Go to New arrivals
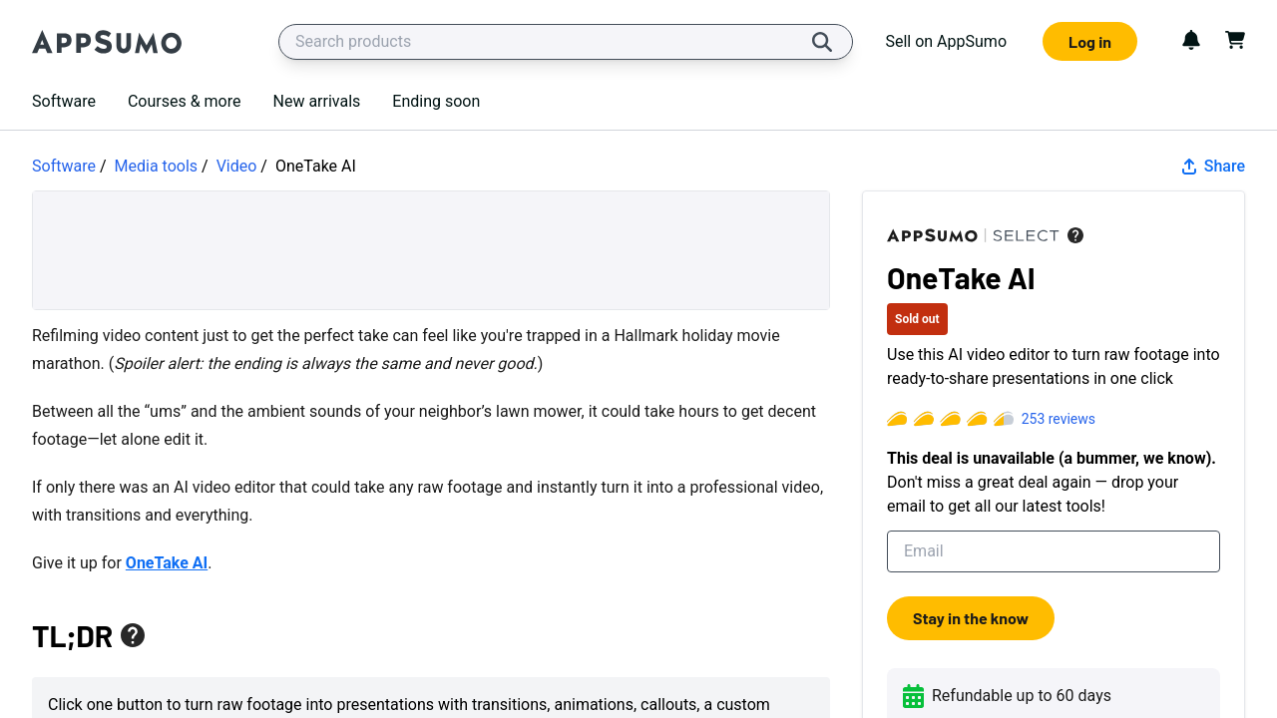The image size is (1277, 718). coord(316,101)
